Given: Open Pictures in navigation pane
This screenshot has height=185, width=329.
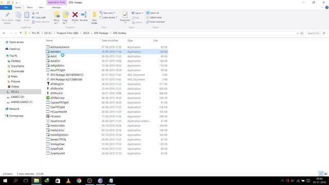Looking at the screenshot, I should pyautogui.click(x=15, y=81).
